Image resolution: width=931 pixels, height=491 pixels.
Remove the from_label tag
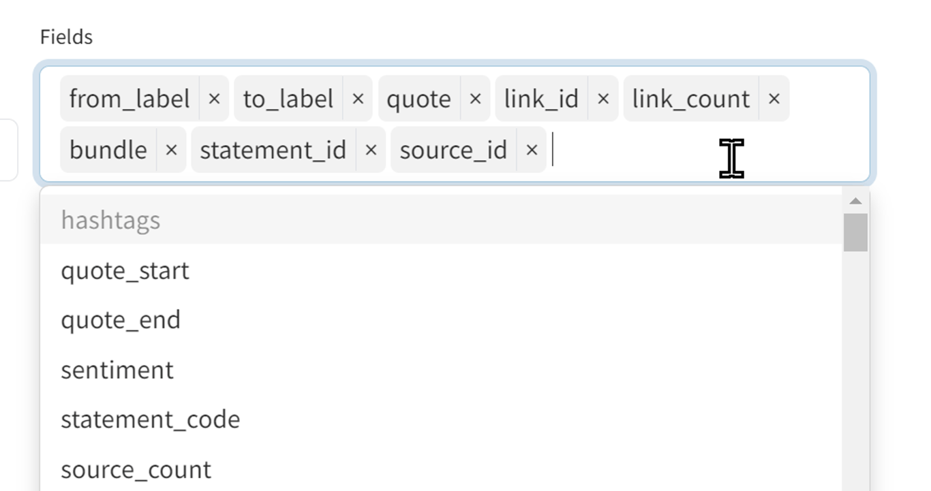214,99
